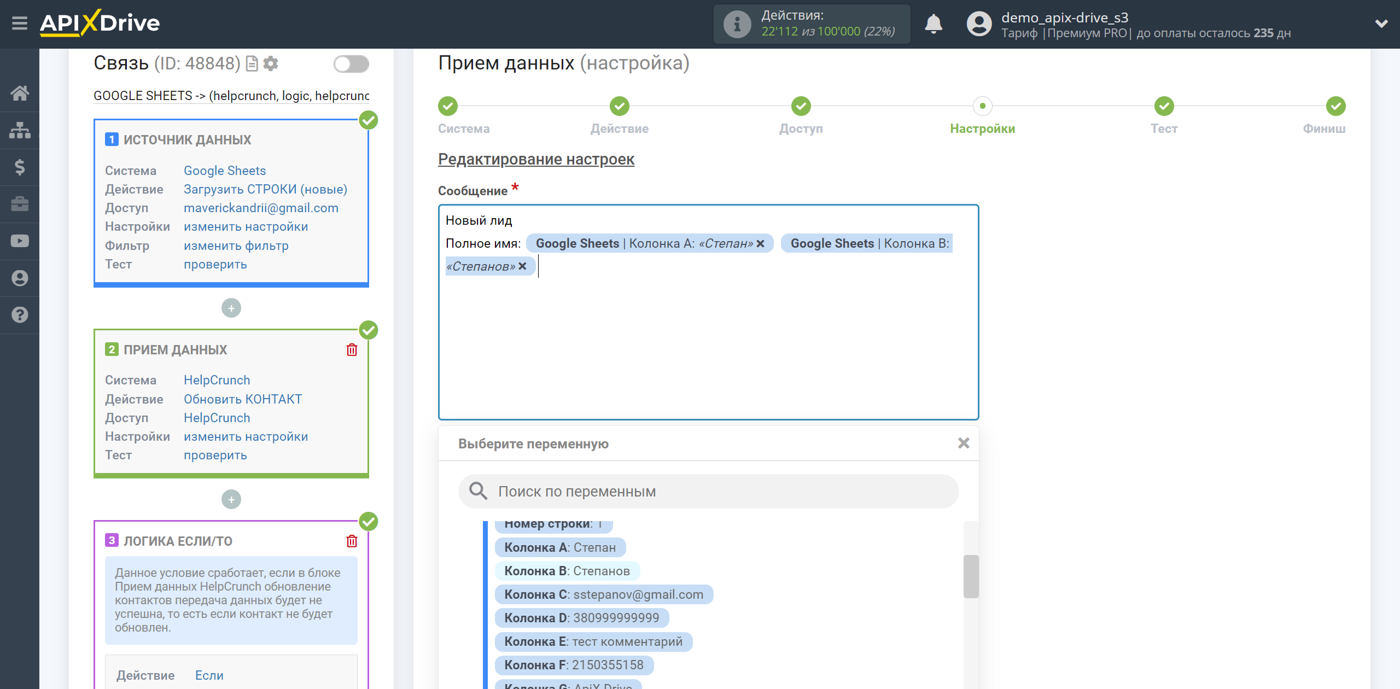This screenshot has height=689, width=1400.
Task: Select variable Колонка D: 380999999999
Action: [x=582, y=618]
